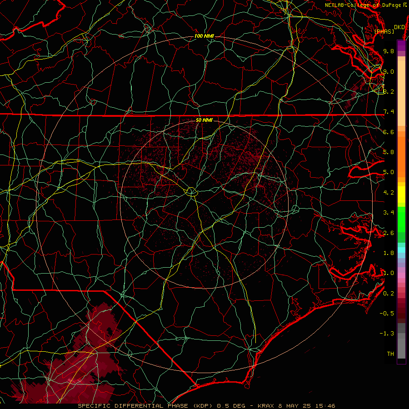
Task: Pick the bright yellow color bar segment
Action: pos(401,195)
